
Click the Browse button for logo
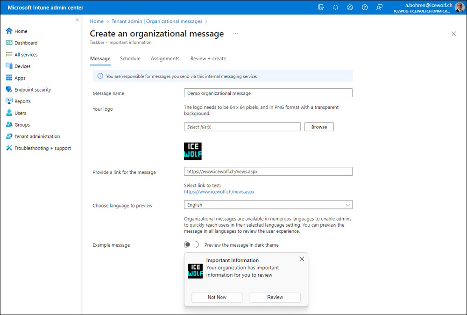319,127
